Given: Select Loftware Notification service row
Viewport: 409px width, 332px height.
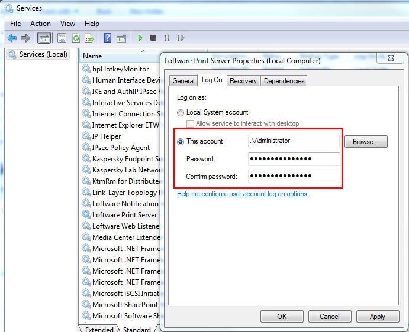Looking at the screenshot, I should click(x=120, y=203).
